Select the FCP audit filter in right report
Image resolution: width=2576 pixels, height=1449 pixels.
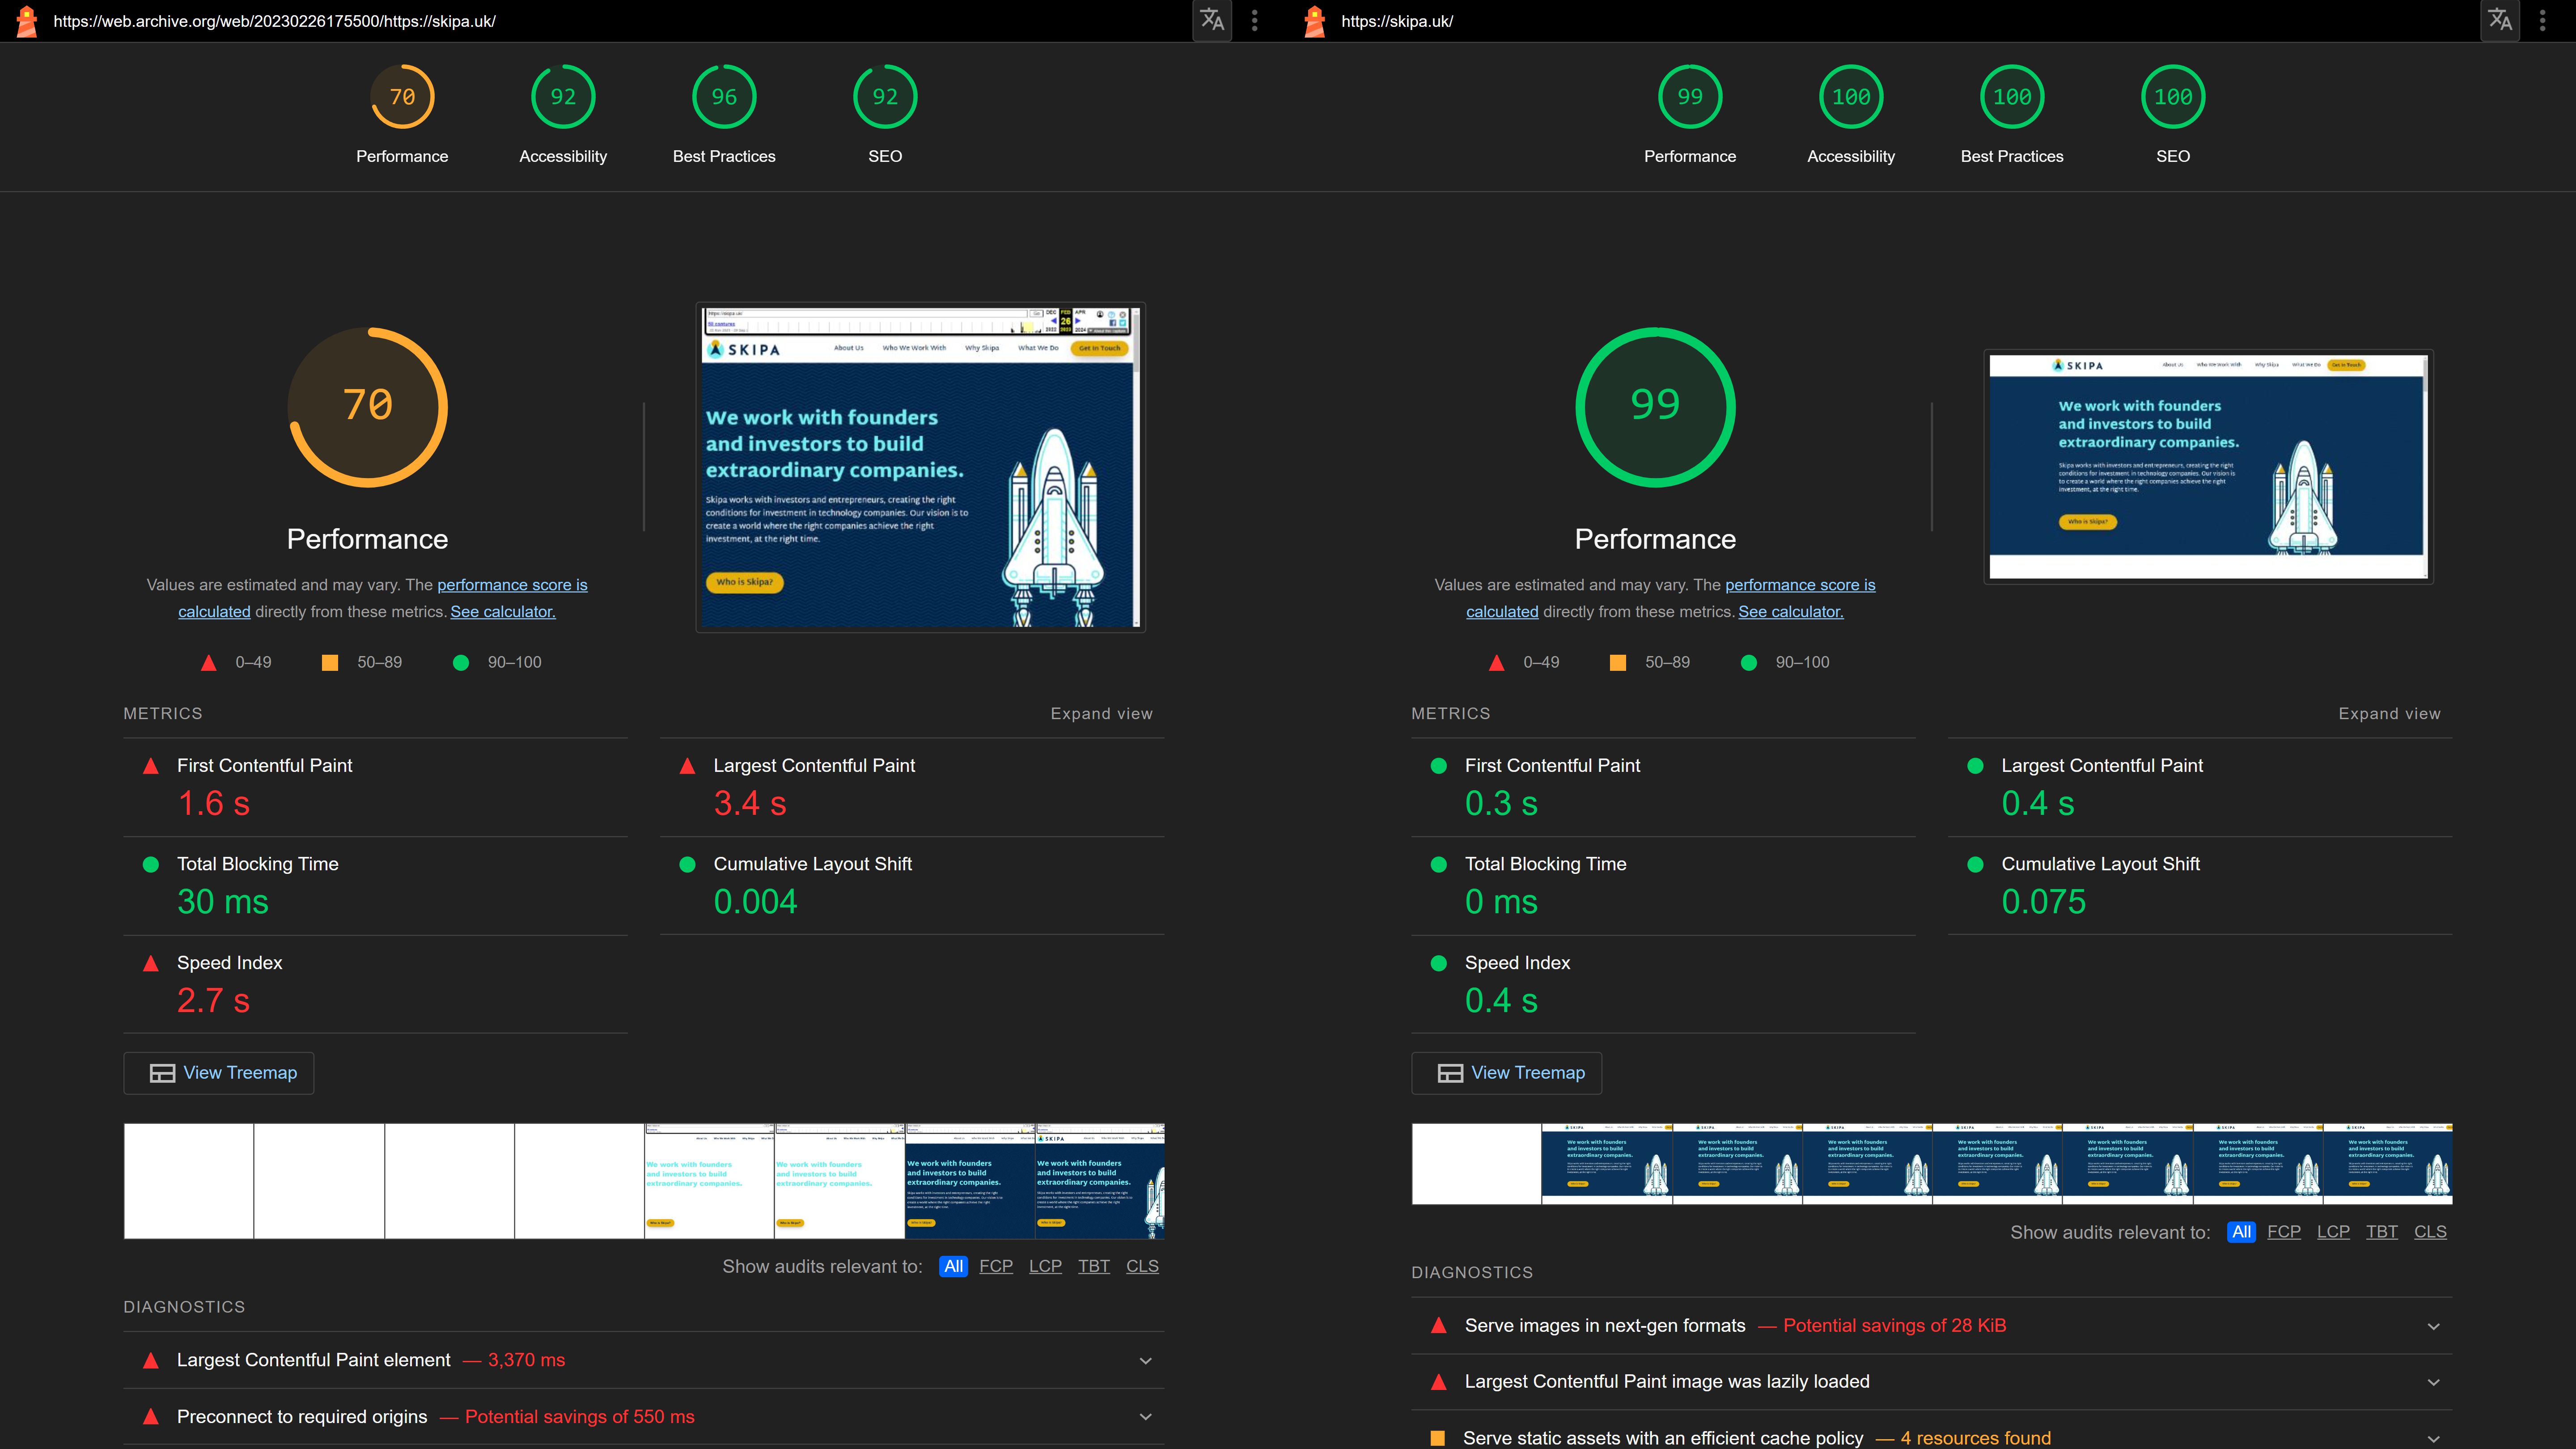point(2284,1232)
